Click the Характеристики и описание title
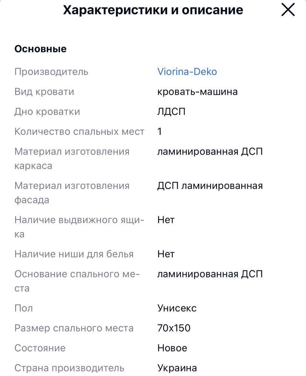 click(x=153, y=10)
